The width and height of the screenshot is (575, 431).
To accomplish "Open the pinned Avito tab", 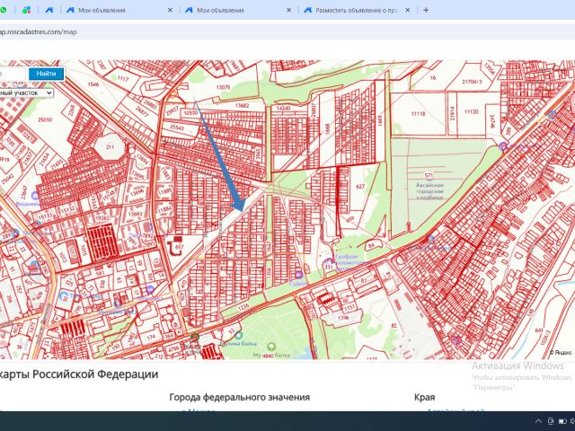I will pos(49,10).
